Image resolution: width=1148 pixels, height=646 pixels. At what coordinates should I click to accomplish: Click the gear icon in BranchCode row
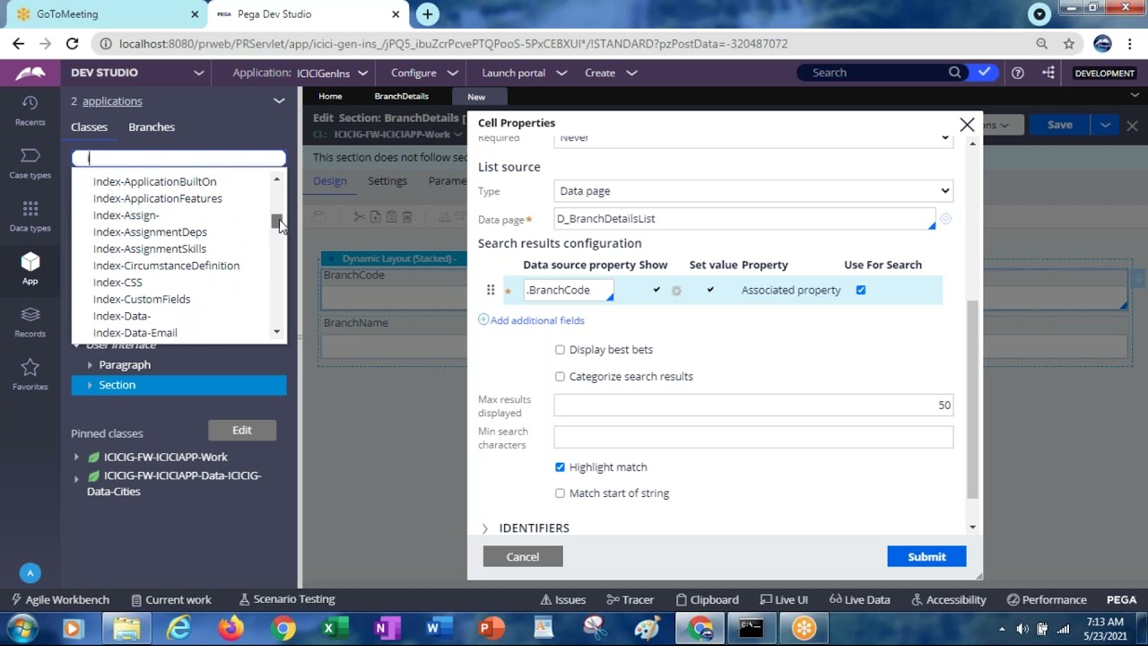coord(676,291)
